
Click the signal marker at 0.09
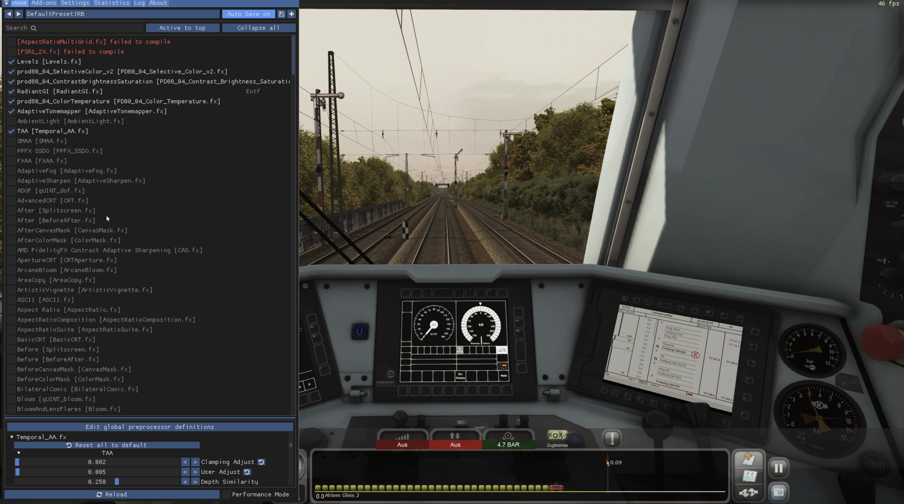click(608, 463)
